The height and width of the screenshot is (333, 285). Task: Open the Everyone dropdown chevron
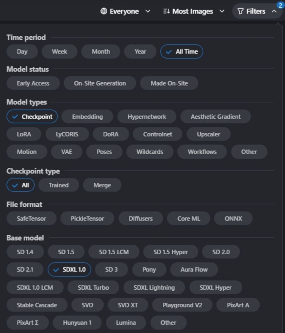click(x=148, y=11)
